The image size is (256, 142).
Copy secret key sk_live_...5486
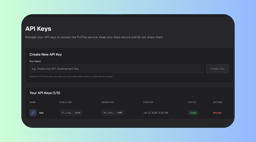(x=113, y=113)
